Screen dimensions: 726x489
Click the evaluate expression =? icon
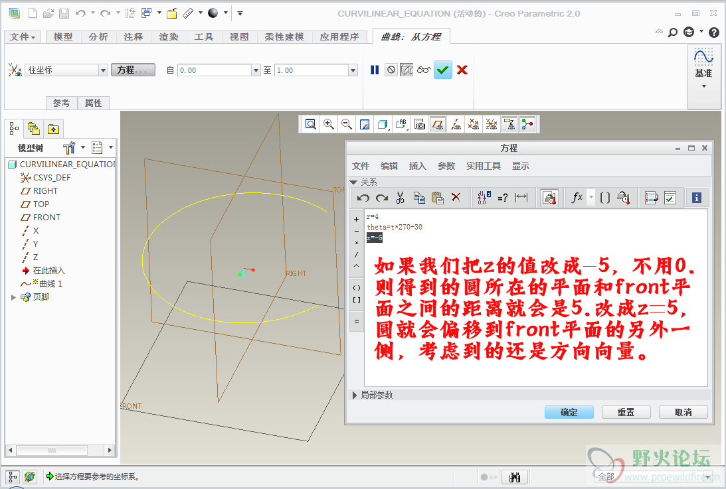502,198
